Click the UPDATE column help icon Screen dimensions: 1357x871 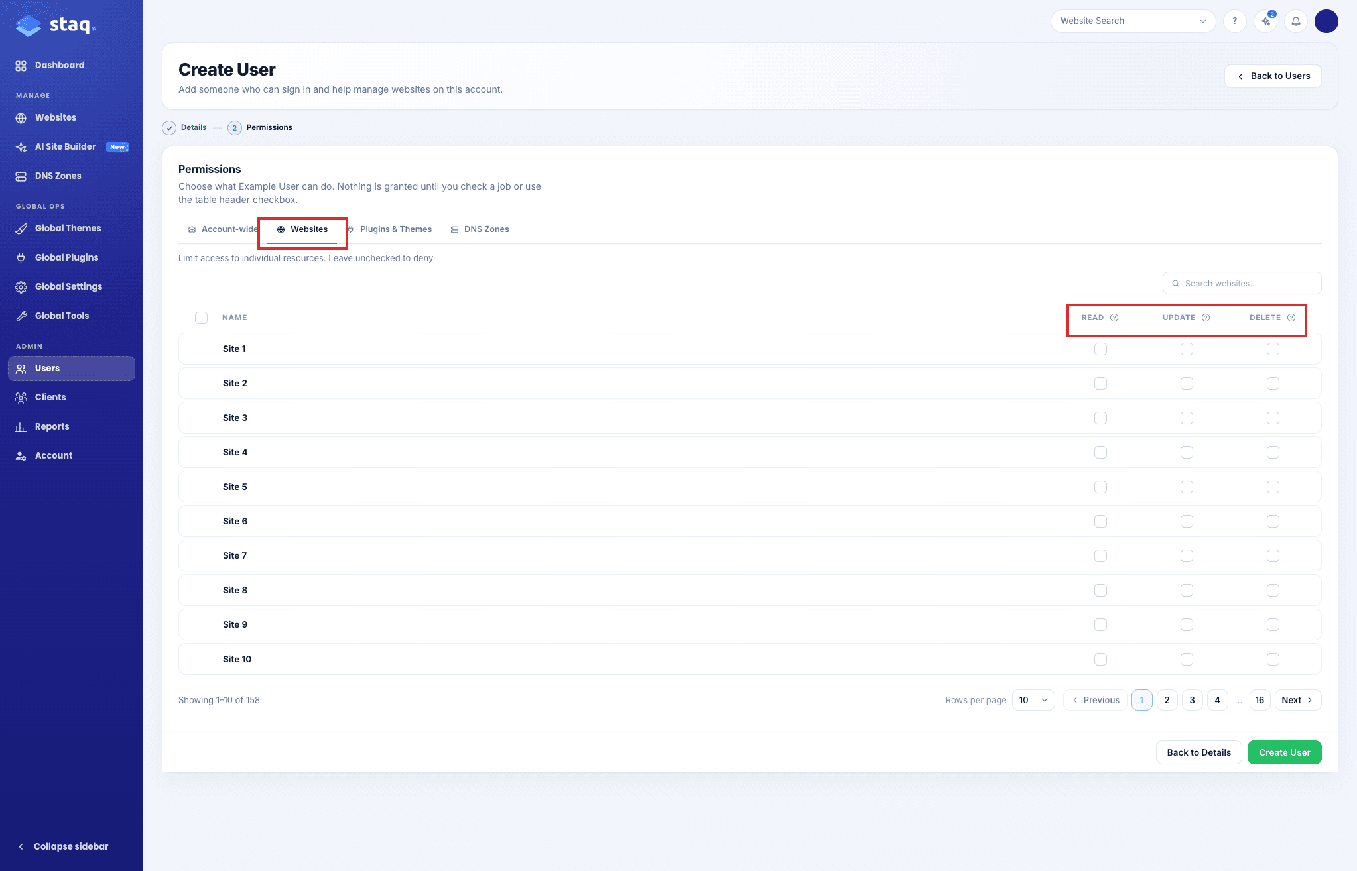click(x=1206, y=318)
